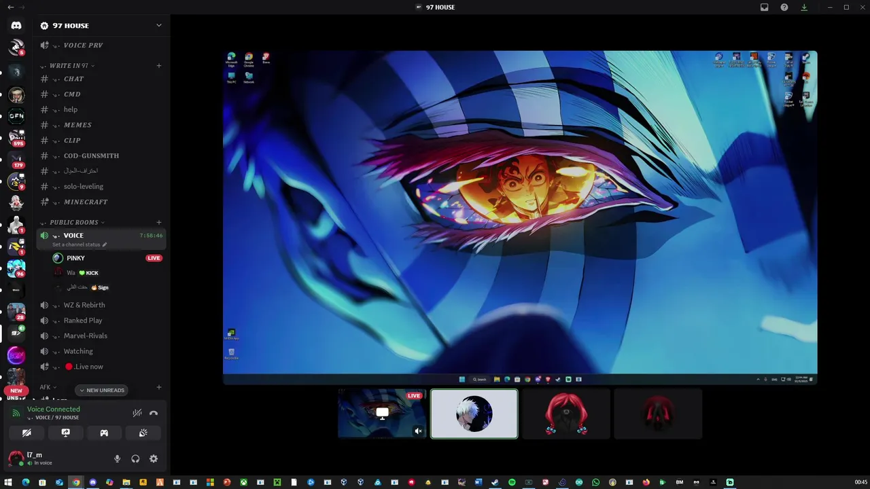Open the server showing the 96 badge
Viewport: 870px width, 489px height.
click(x=16, y=268)
